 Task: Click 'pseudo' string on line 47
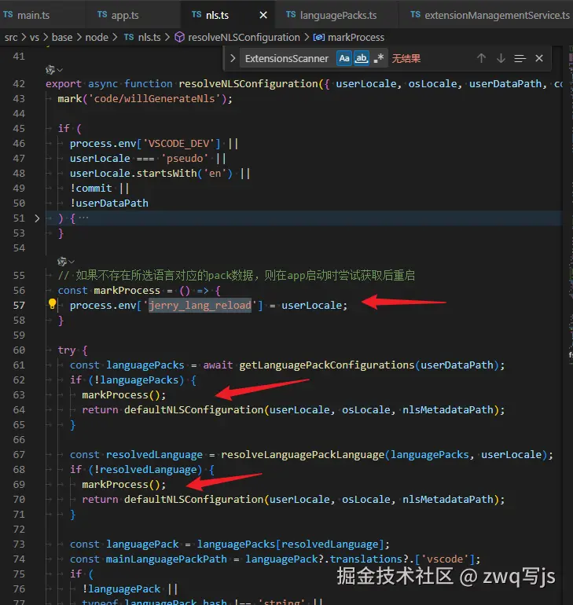click(x=185, y=158)
